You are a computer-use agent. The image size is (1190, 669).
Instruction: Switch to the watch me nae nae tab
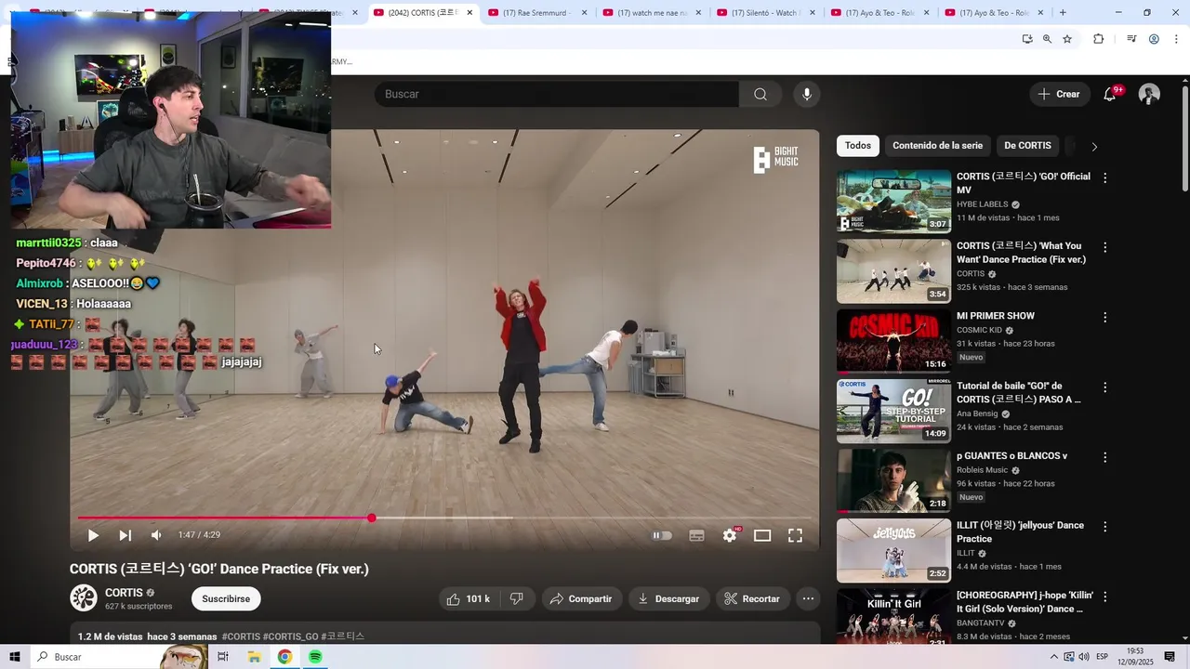[x=651, y=13]
